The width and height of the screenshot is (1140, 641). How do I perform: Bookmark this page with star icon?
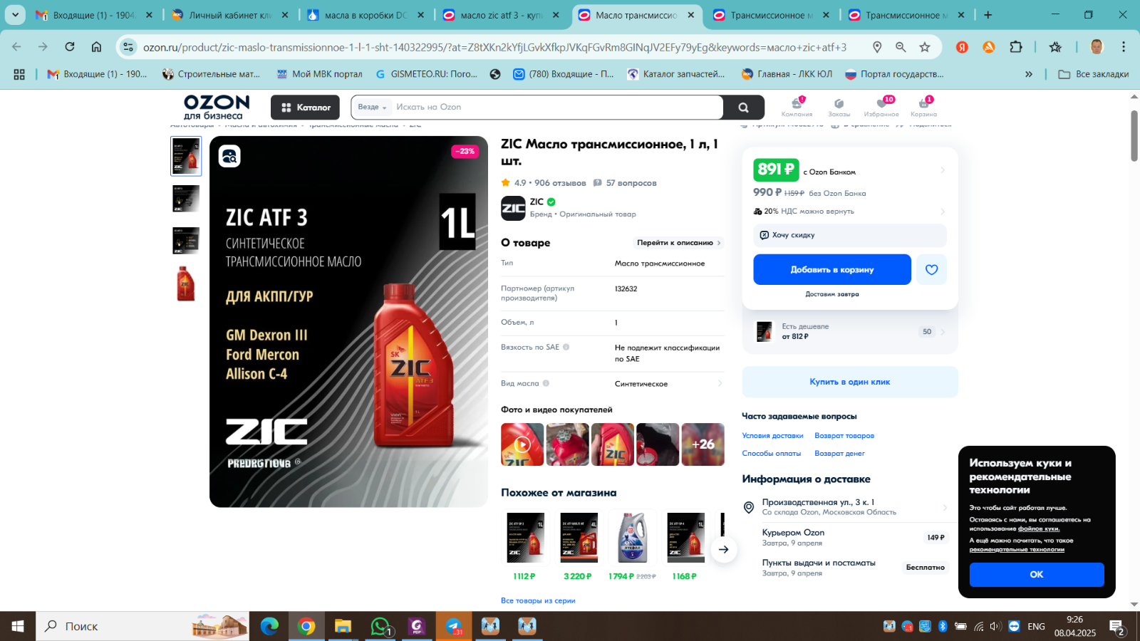(925, 47)
